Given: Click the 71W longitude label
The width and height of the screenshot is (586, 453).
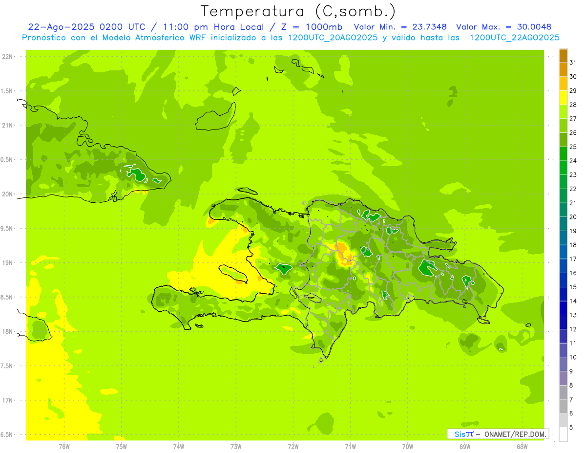Looking at the screenshot, I should tap(351, 447).
